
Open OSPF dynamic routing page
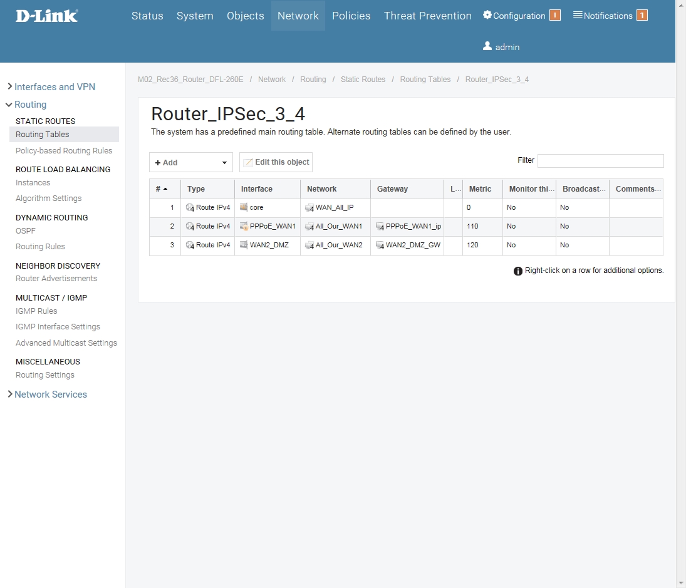[x=26, y=230]
